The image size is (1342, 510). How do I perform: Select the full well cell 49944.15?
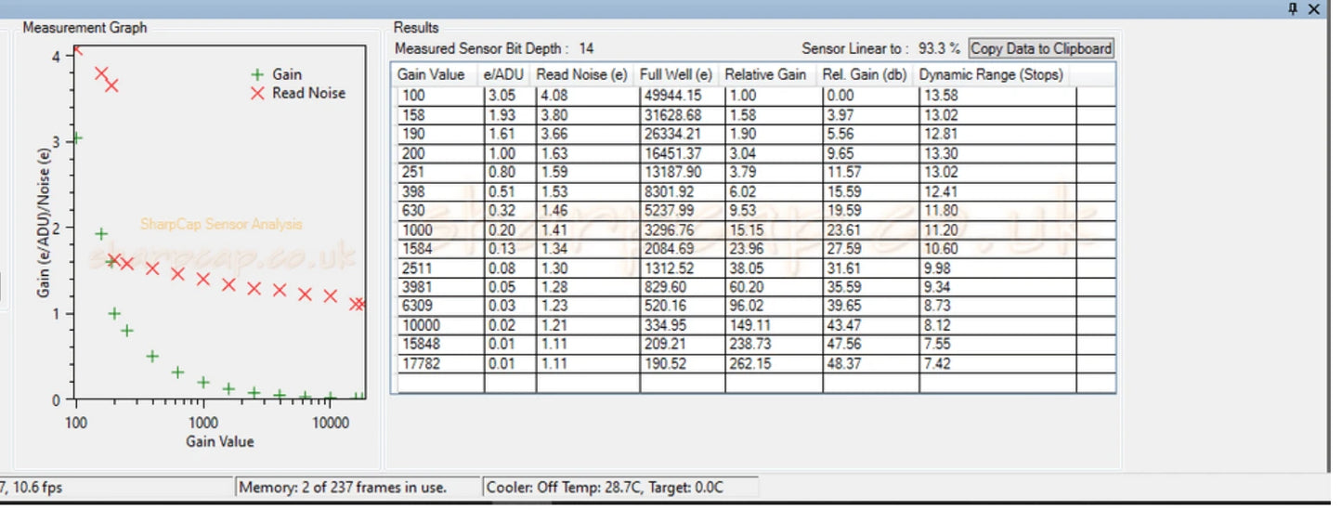[681, 96]
